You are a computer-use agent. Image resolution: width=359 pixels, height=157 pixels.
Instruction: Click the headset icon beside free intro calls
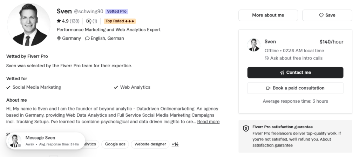267,58
